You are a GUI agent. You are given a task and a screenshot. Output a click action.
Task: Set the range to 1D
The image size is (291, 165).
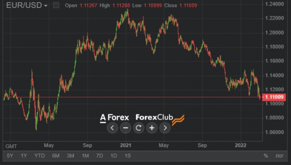click(x=114, y=156)
